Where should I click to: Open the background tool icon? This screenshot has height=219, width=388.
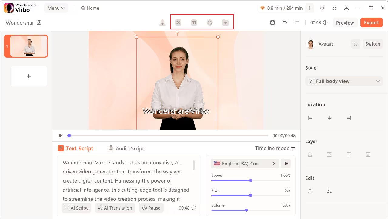(178, 22)
